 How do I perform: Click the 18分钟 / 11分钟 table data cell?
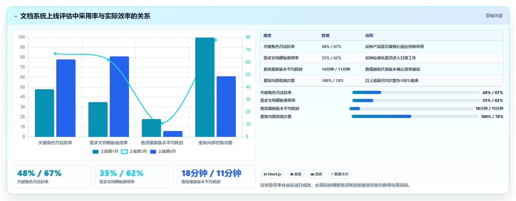[x=336, y=69]
